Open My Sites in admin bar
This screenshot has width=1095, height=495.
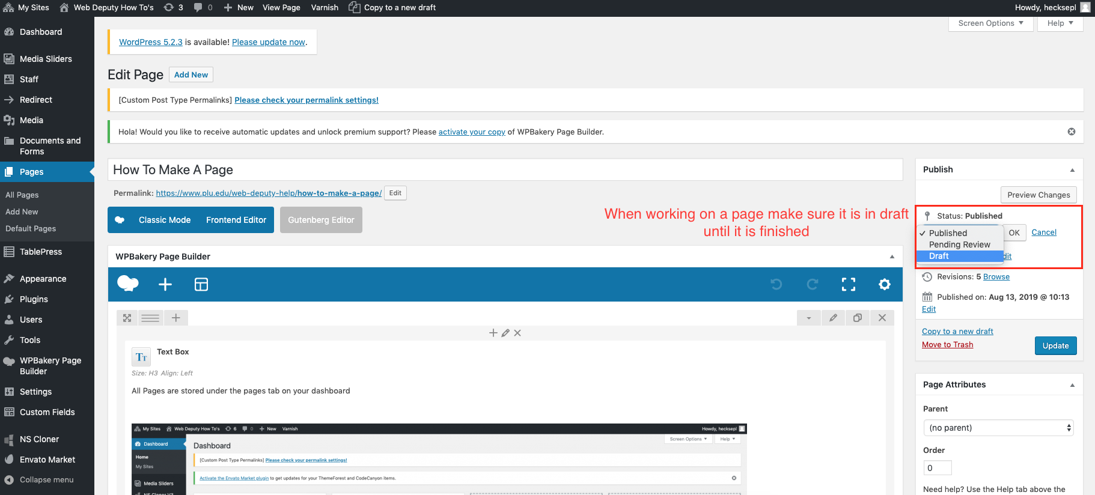(x=26, y=8)
